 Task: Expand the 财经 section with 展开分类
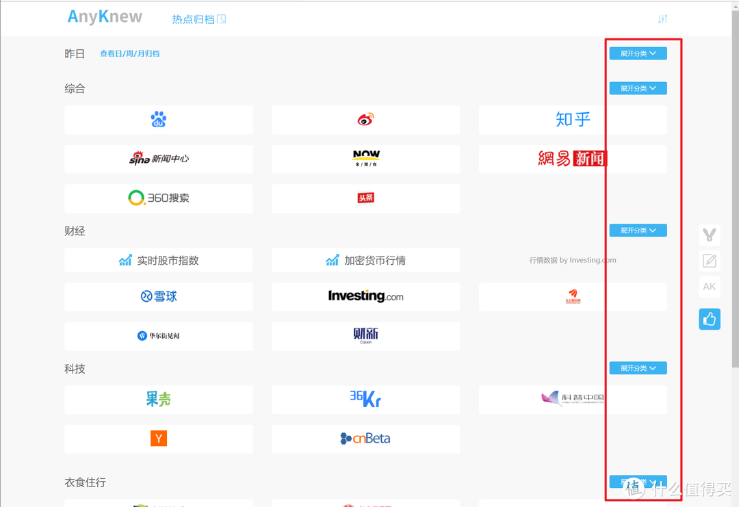(638, 231)
